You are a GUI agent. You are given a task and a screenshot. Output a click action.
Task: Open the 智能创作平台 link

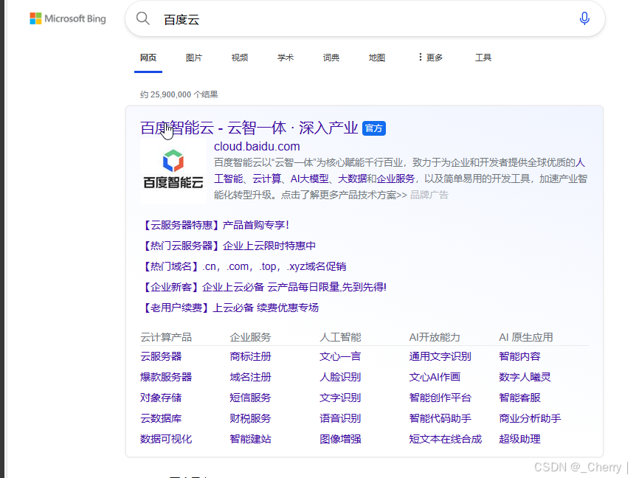(440, 398)
